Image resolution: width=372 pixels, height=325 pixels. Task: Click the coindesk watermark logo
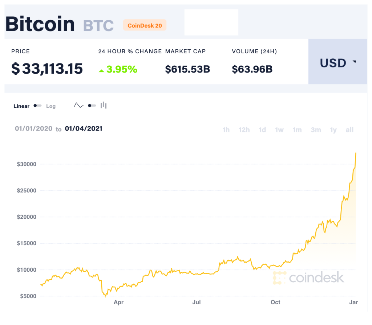pyautogui.click(x=308, y=278)
